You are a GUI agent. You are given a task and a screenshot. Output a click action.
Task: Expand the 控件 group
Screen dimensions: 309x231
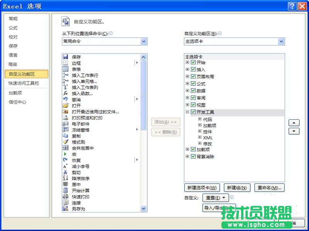click(200, 131)
